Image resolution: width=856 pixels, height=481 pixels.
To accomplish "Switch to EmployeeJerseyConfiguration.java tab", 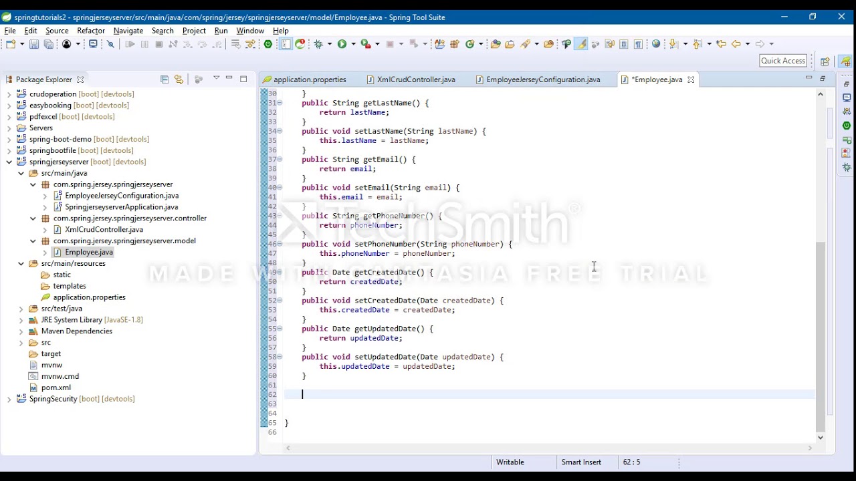I will (538, 79).
